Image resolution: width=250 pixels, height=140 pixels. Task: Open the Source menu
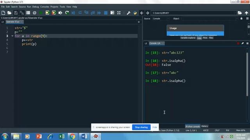(22, 7)
